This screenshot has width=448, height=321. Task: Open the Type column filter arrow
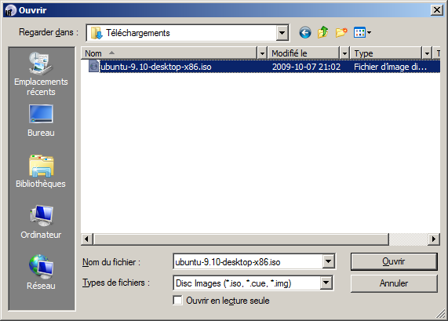click(427, 53)
